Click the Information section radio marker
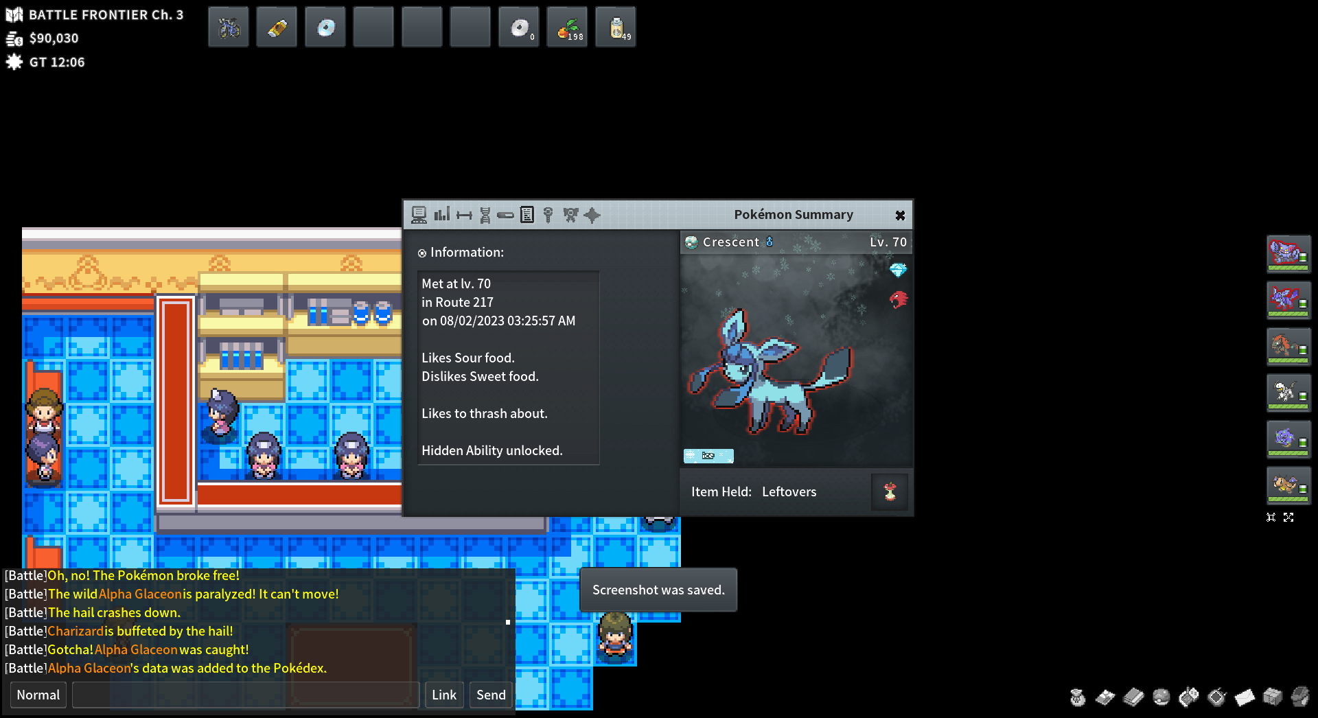 (x=422, y=253)
